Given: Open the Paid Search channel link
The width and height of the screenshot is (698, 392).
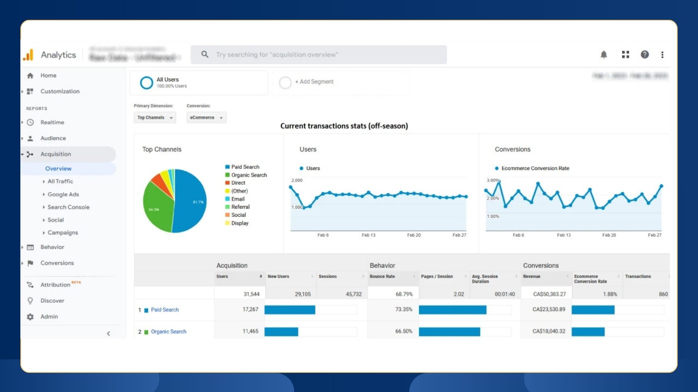Looking at the screenshot, I should 165,310.
